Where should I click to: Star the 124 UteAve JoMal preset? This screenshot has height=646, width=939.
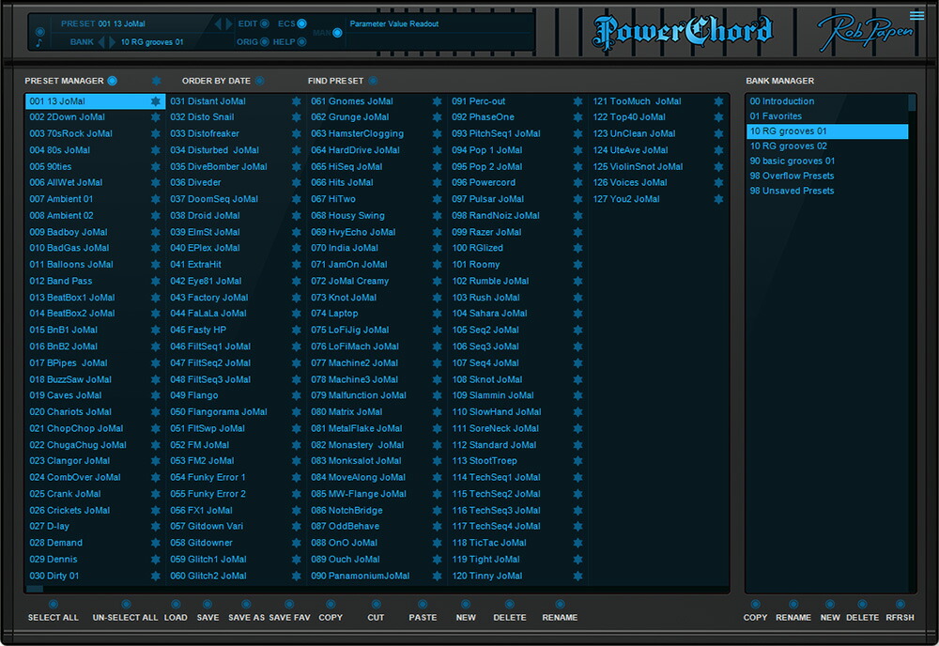coord(718,150)
